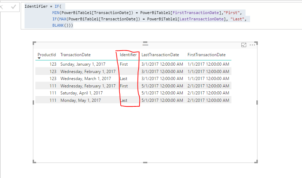Select 'Wednesday, February 1, 2017' in product 123 row

tap(88, 72)
